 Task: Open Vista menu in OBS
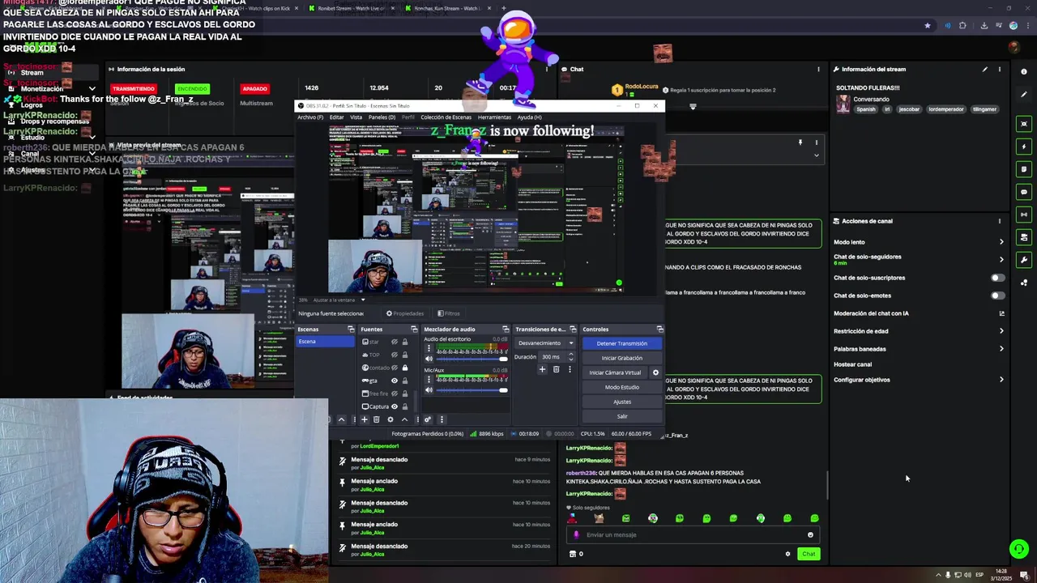356,117
